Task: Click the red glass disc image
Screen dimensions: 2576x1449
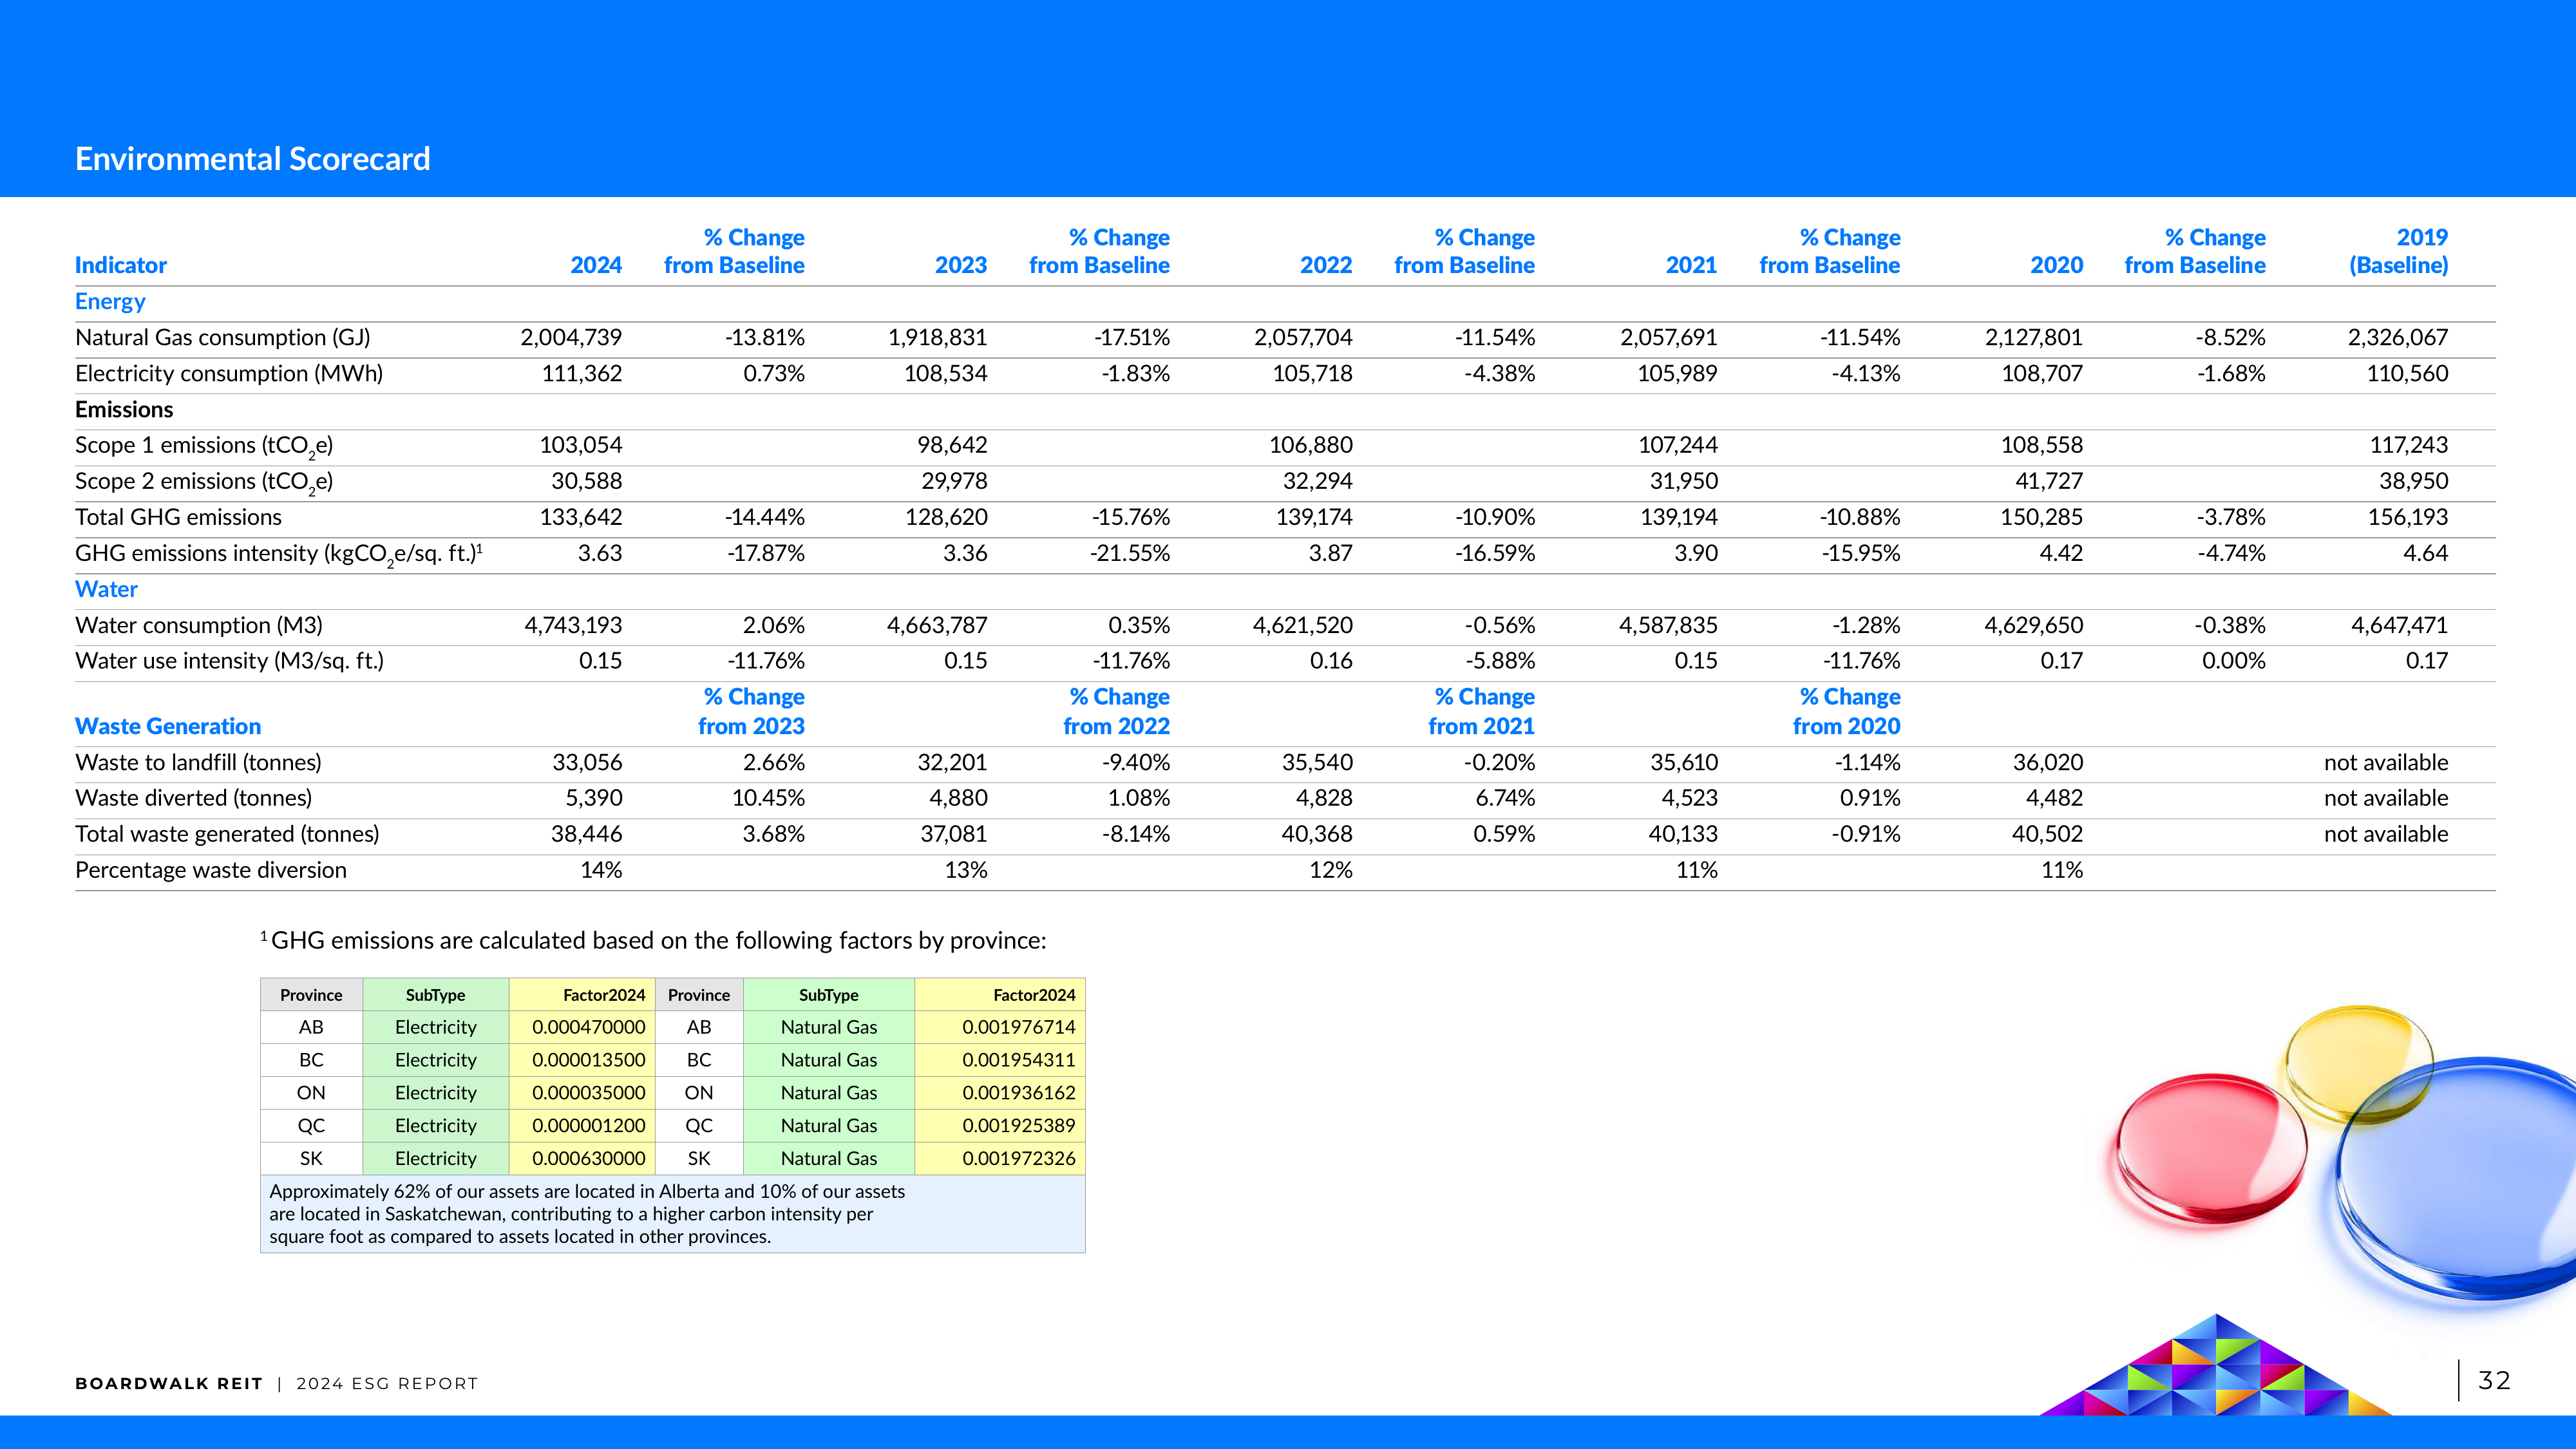Action: click(x=2212, y=1150)
